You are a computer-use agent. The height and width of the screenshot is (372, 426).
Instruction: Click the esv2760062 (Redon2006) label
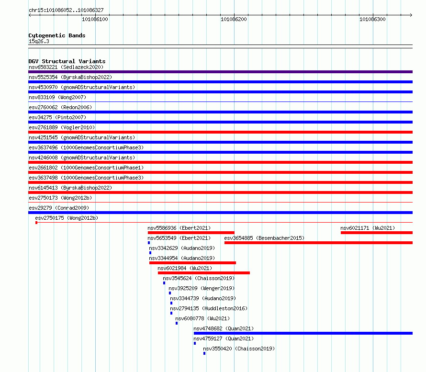click(x=60, y=107)
